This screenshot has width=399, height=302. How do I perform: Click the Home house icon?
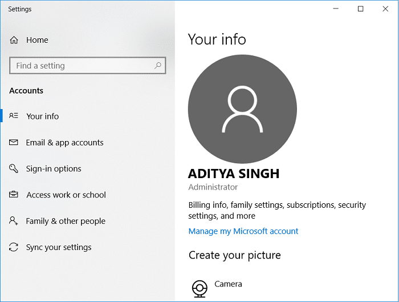[14, 40]
